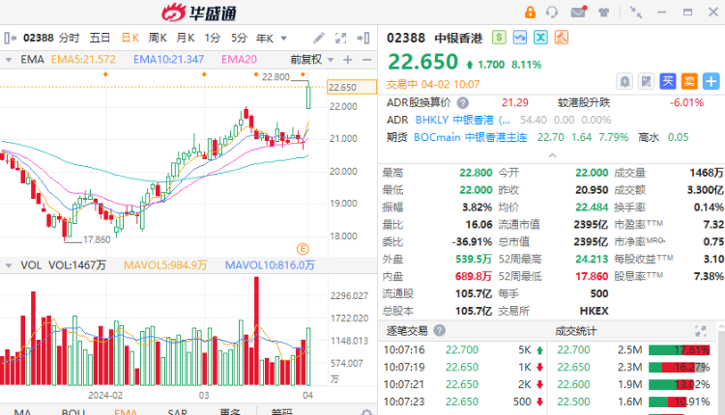Screen dimensions: 725x415
Task: Toggle the MAVOL10:816.0万 line
Action: point(270,265)
